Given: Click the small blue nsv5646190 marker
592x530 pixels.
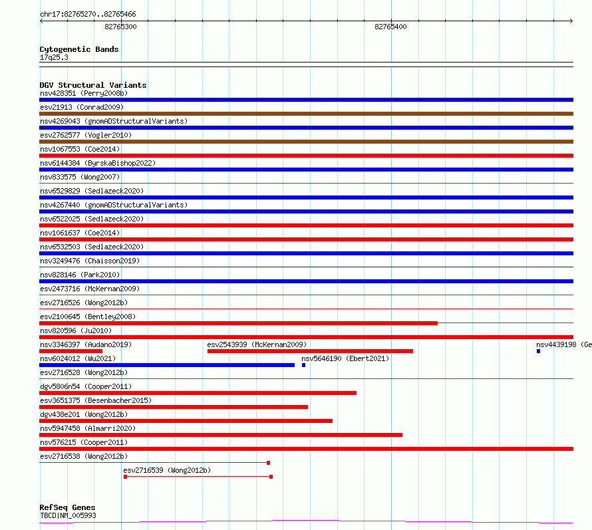Looking at the screenshot, I should pyautogui.click(x=303, y=365).
